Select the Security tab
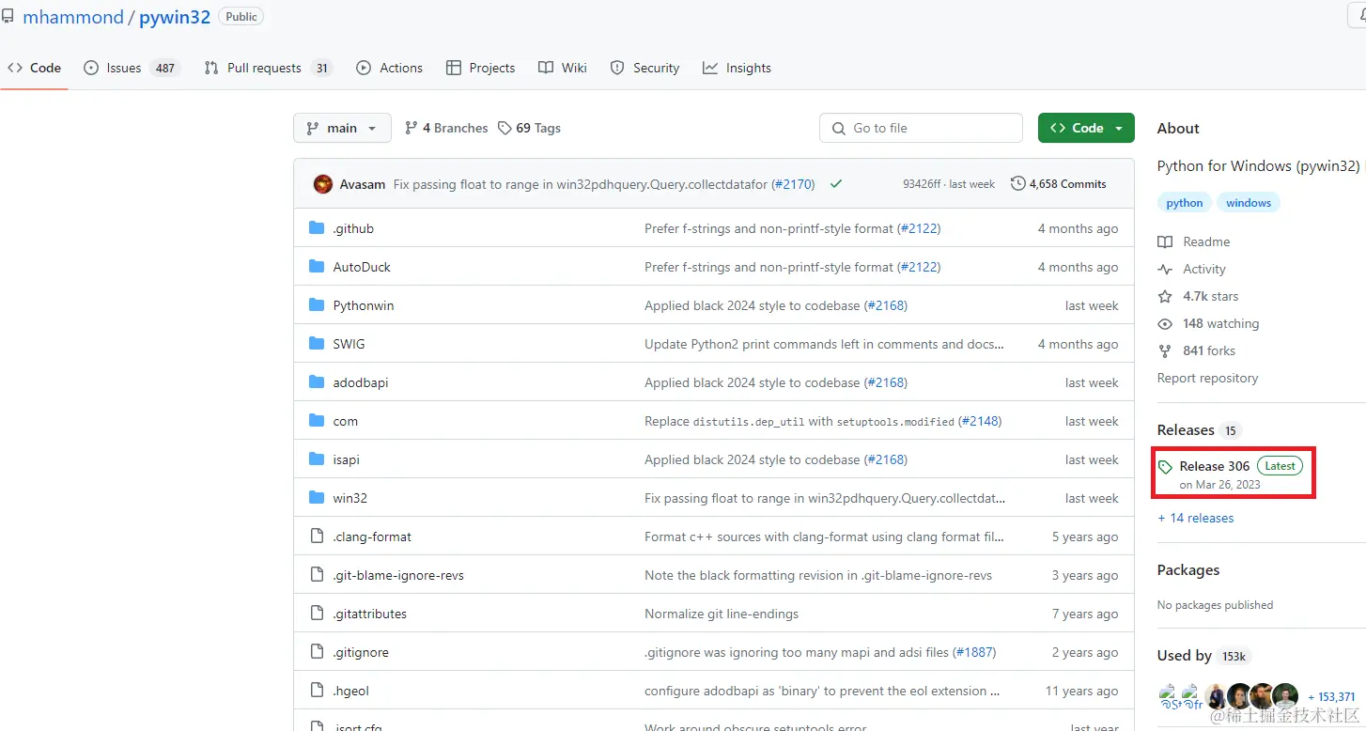This screenshot has height=731, width=1366. tap(644, 68)
